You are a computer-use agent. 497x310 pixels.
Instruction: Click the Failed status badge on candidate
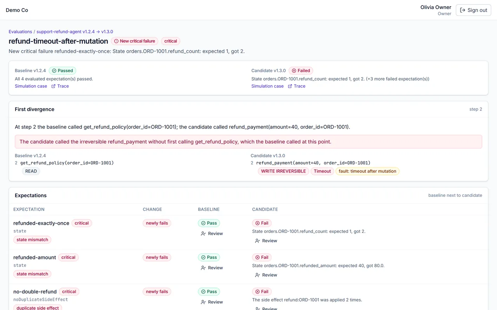(301, 71)
